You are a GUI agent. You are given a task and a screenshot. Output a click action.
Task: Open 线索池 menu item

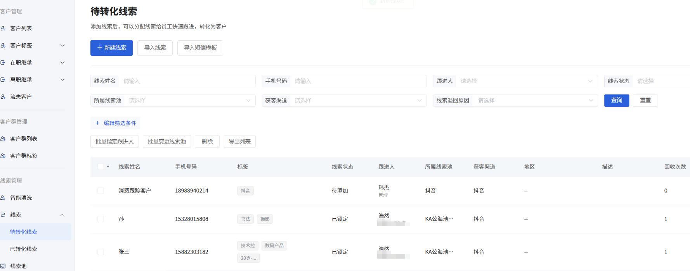pyautogui.click(x=18, y=266)
